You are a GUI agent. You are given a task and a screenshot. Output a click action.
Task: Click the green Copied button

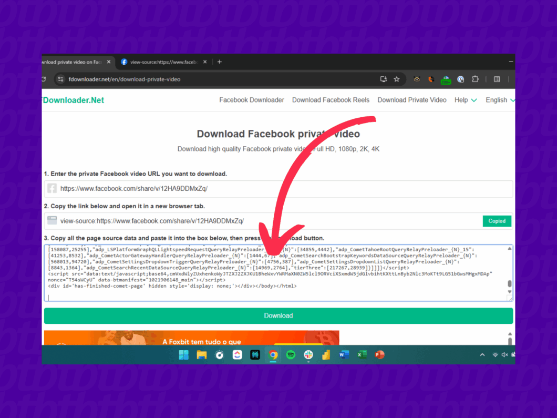point(497,221)
